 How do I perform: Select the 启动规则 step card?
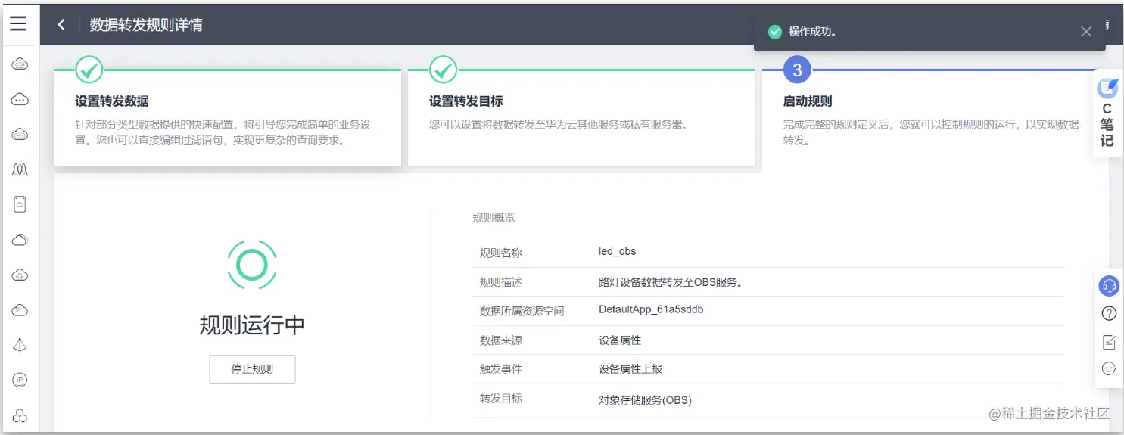point(936,121)
